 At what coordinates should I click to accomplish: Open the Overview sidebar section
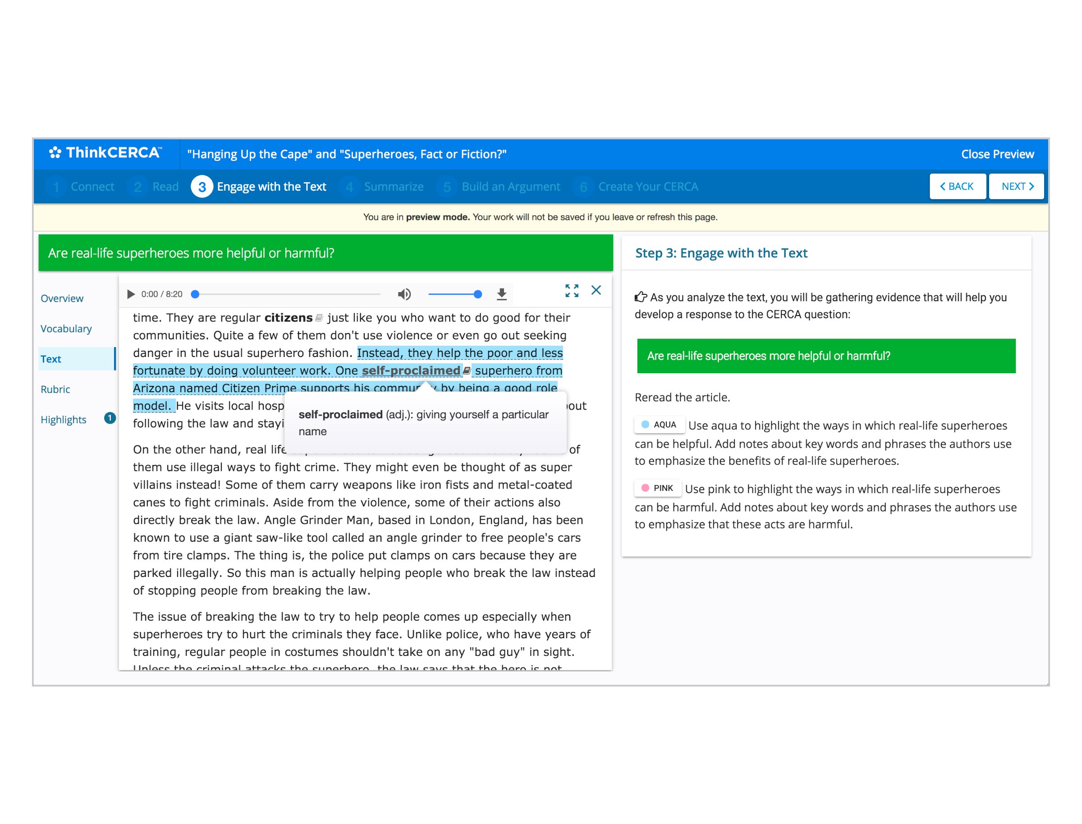(x=61, y=298)
